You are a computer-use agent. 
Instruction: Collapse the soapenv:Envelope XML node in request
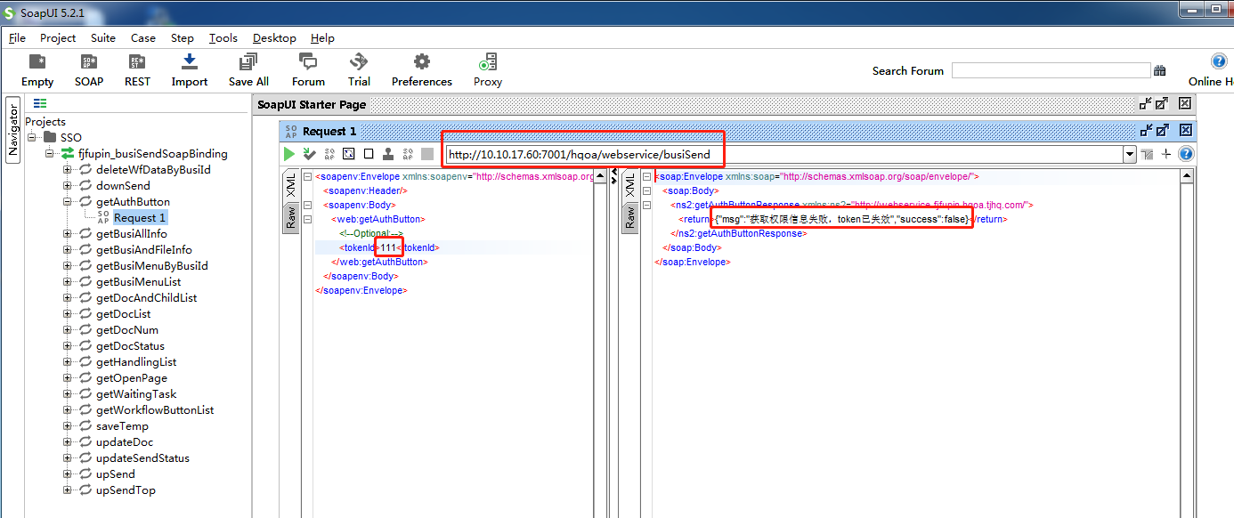pyautogui.click(x=307, y=176)
